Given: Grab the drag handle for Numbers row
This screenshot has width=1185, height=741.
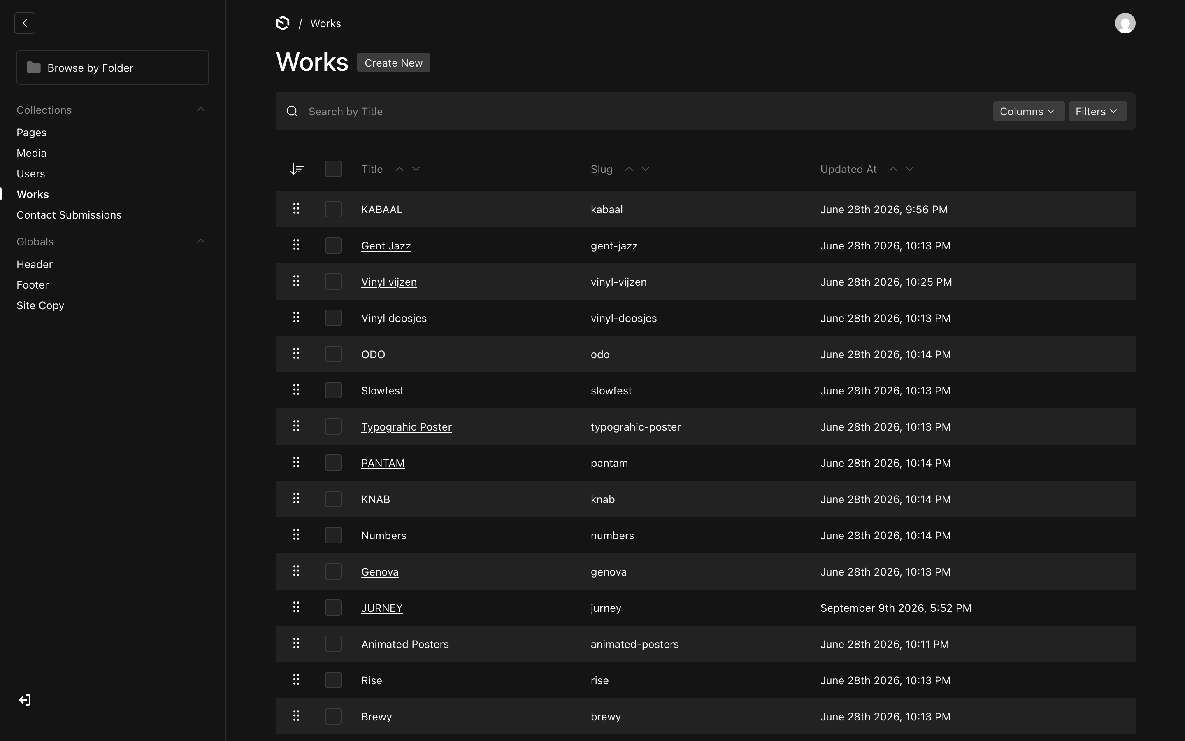Looking at the screenshot, I should coord(296,535).
